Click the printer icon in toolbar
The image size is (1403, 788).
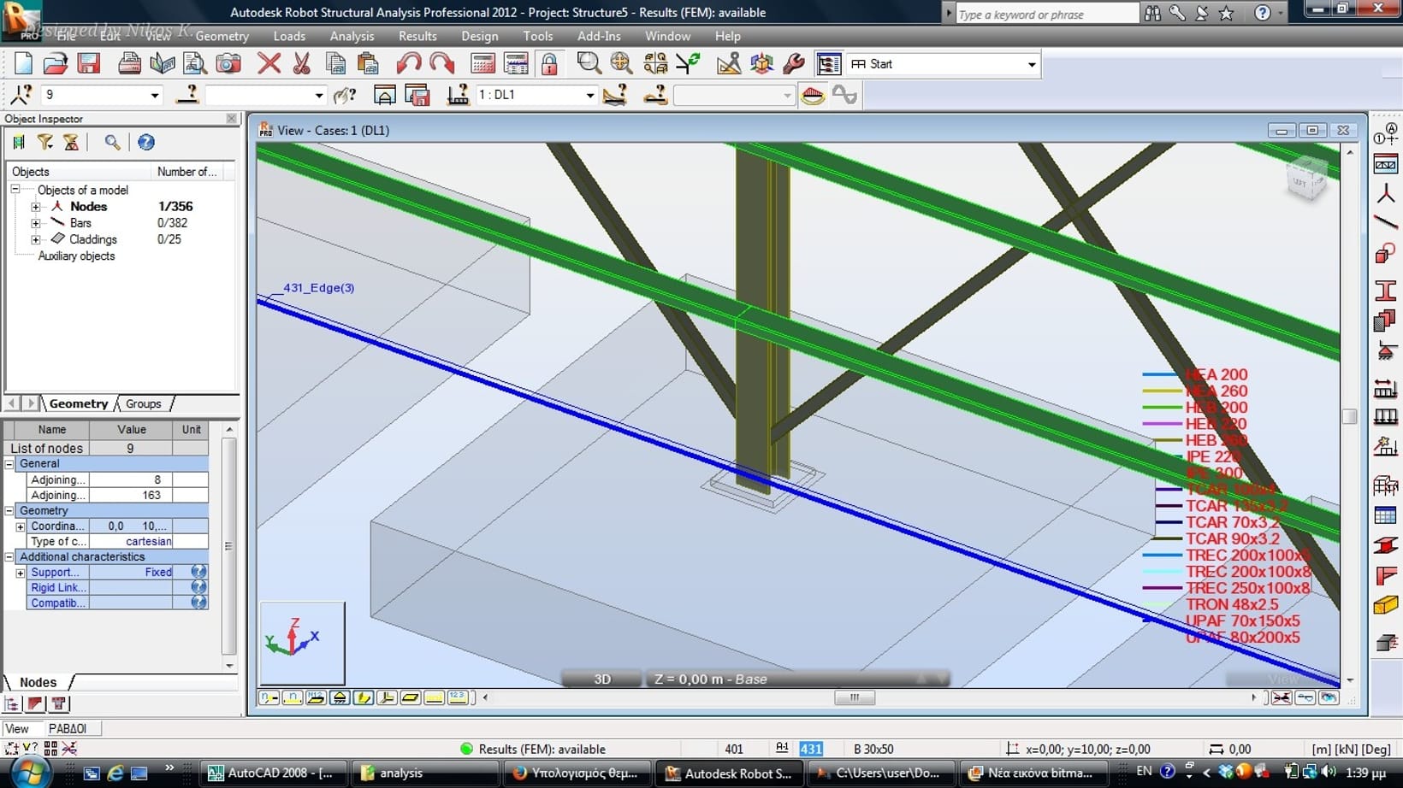pos(129,64)
